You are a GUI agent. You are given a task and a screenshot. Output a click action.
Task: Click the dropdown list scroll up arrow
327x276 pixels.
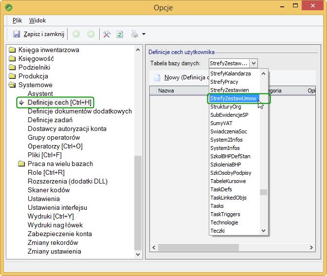pos(263,74)
